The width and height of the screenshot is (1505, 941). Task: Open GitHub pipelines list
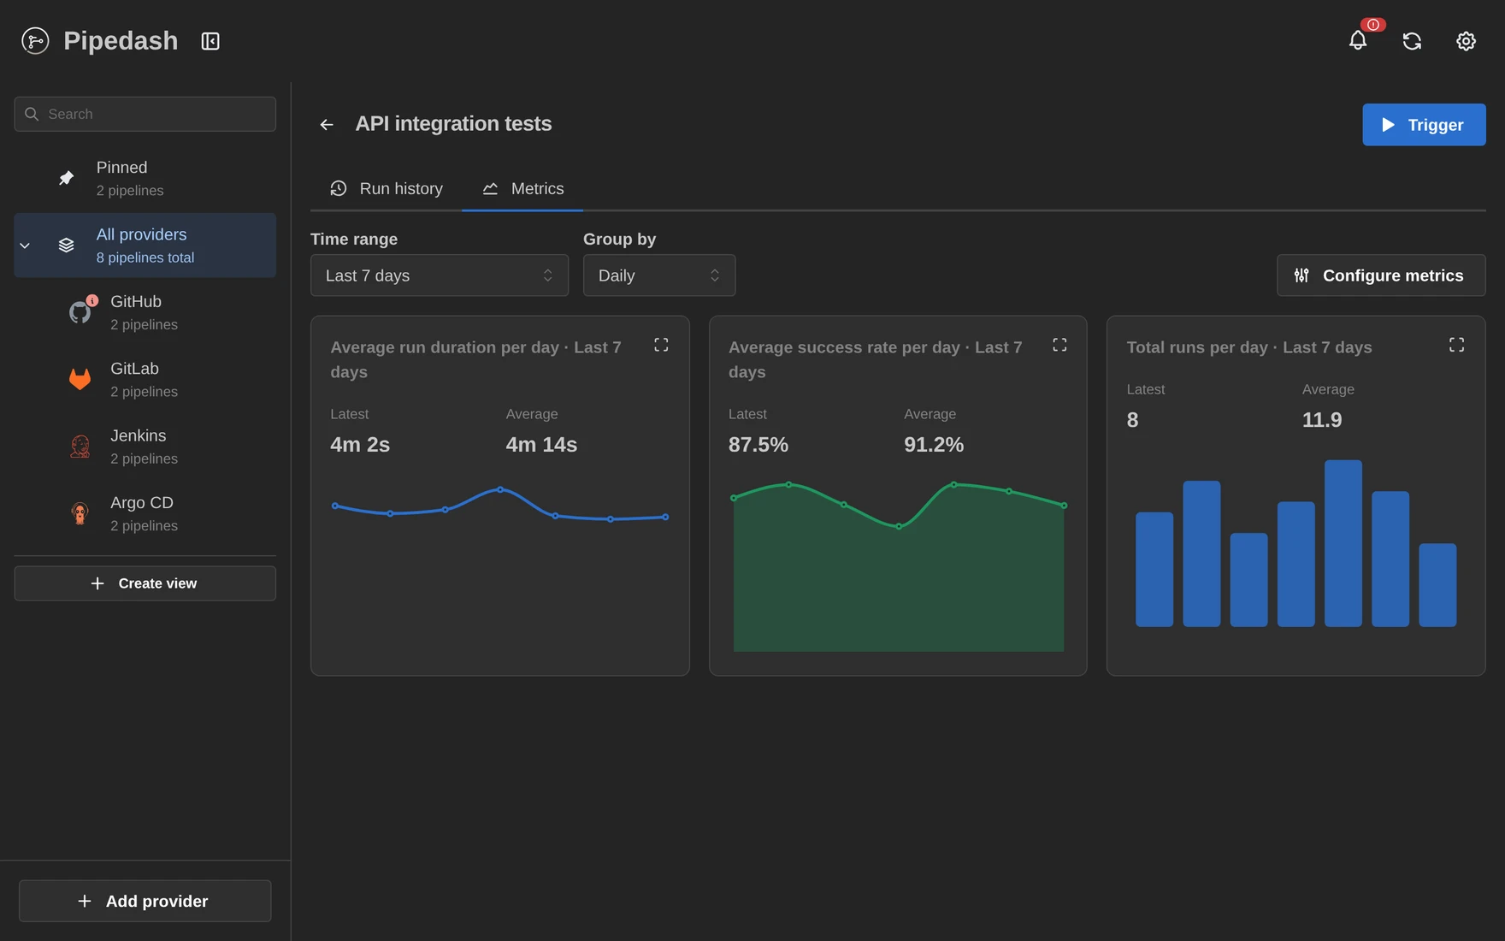pos(145,312)
